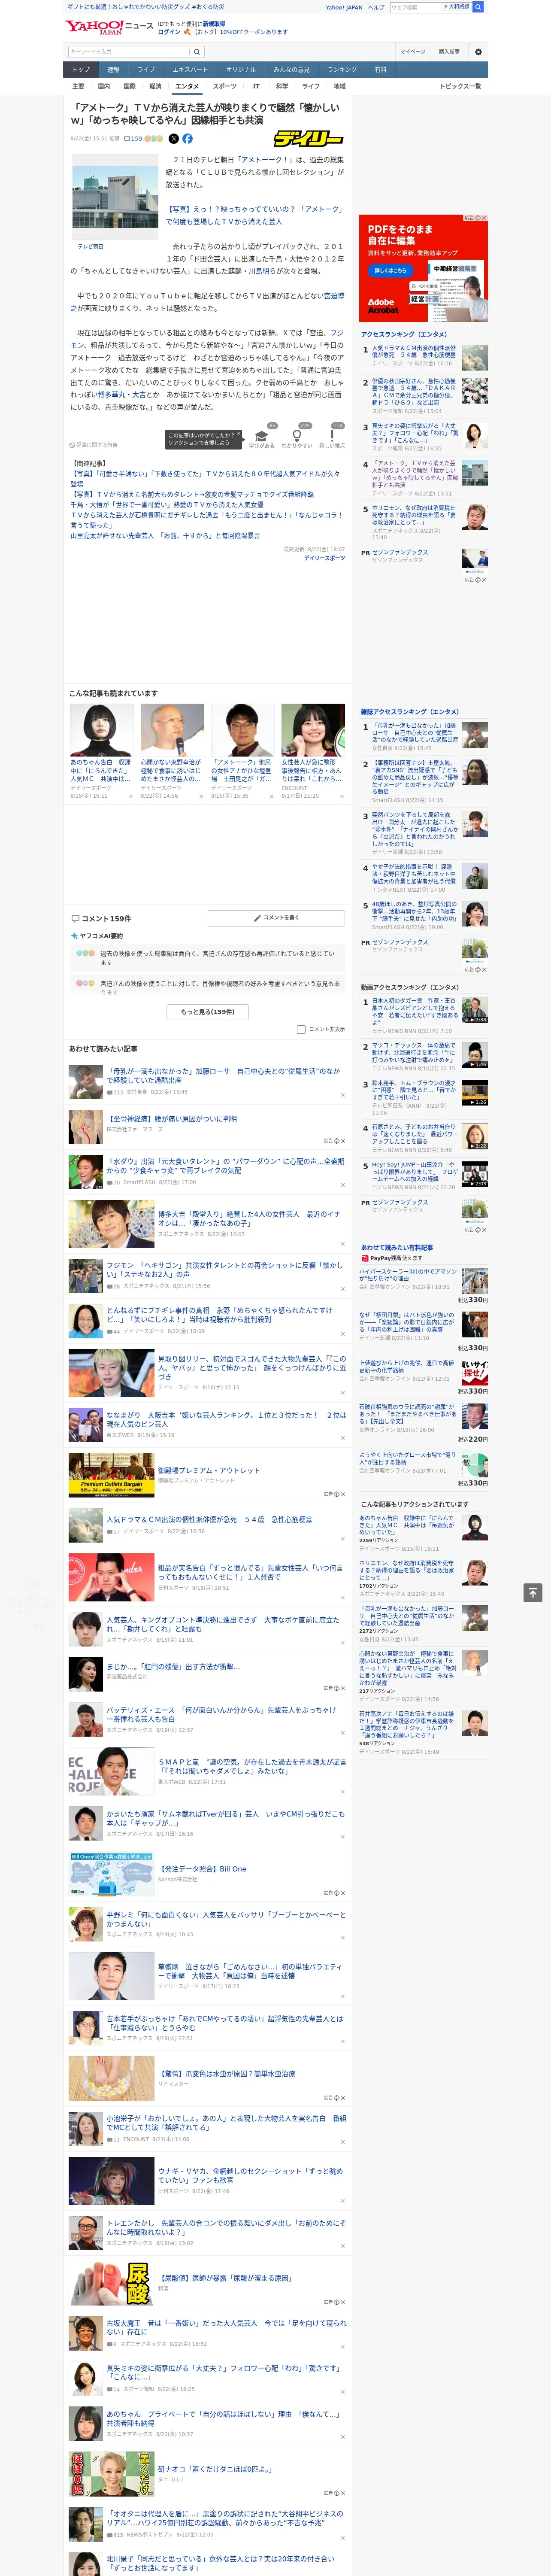551x2576 pixels.
Task: Share the article on Facebook
Action: pos(187,139)
